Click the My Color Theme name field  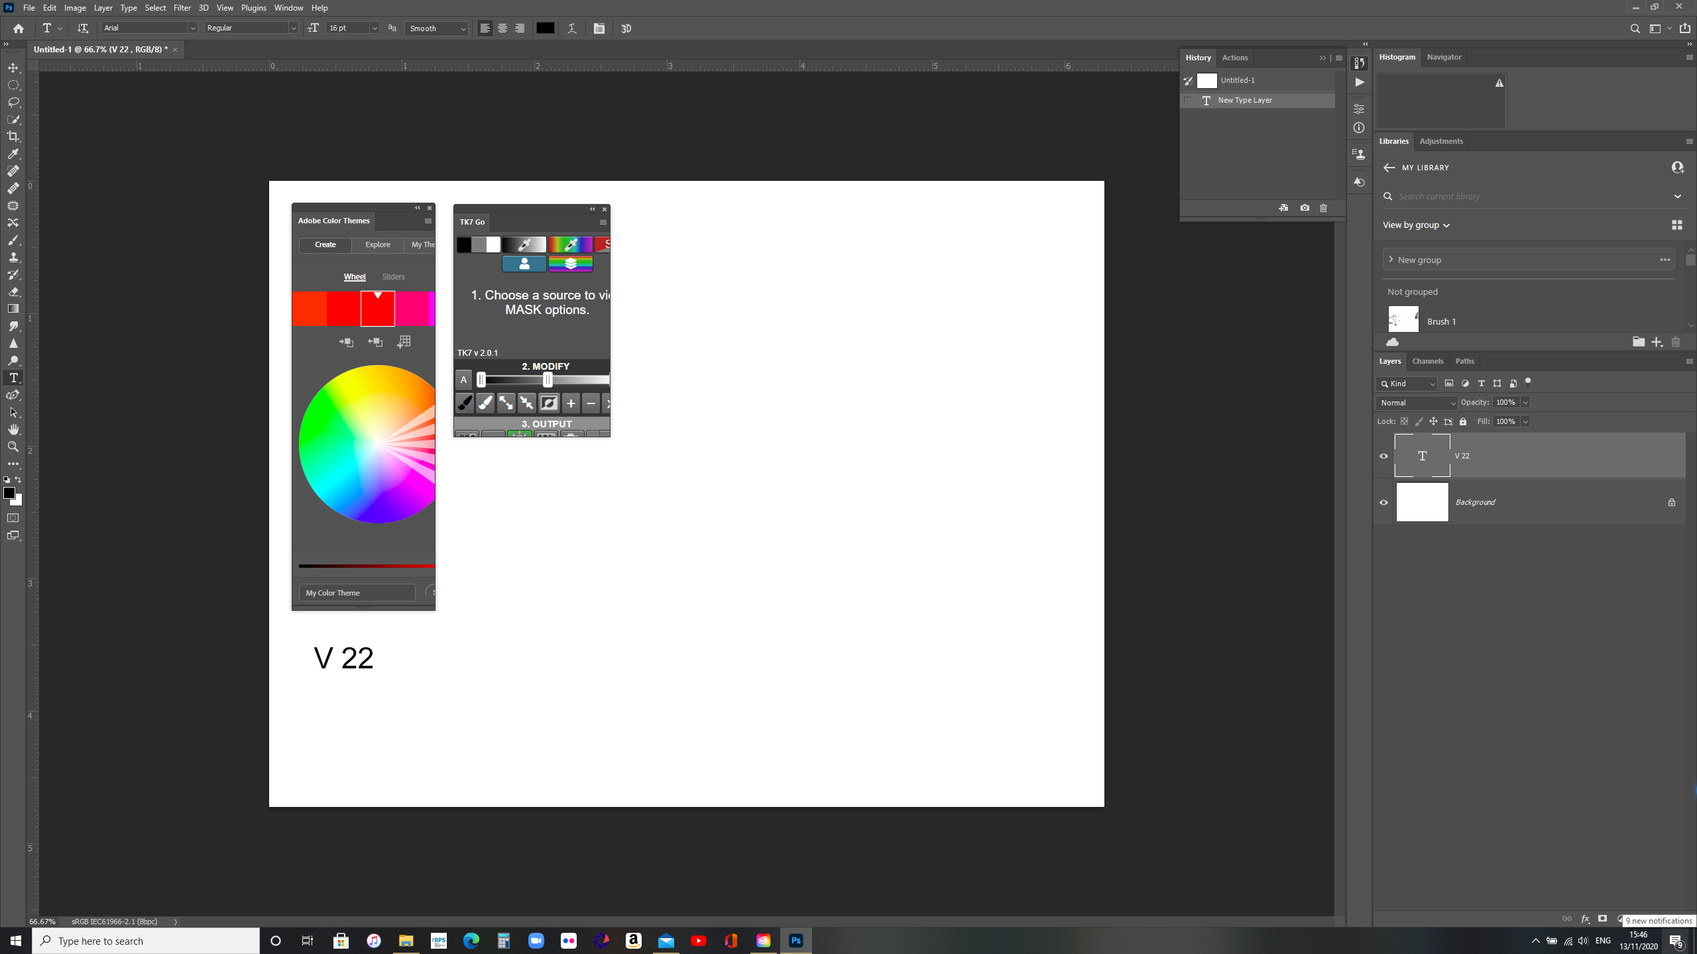357,592
